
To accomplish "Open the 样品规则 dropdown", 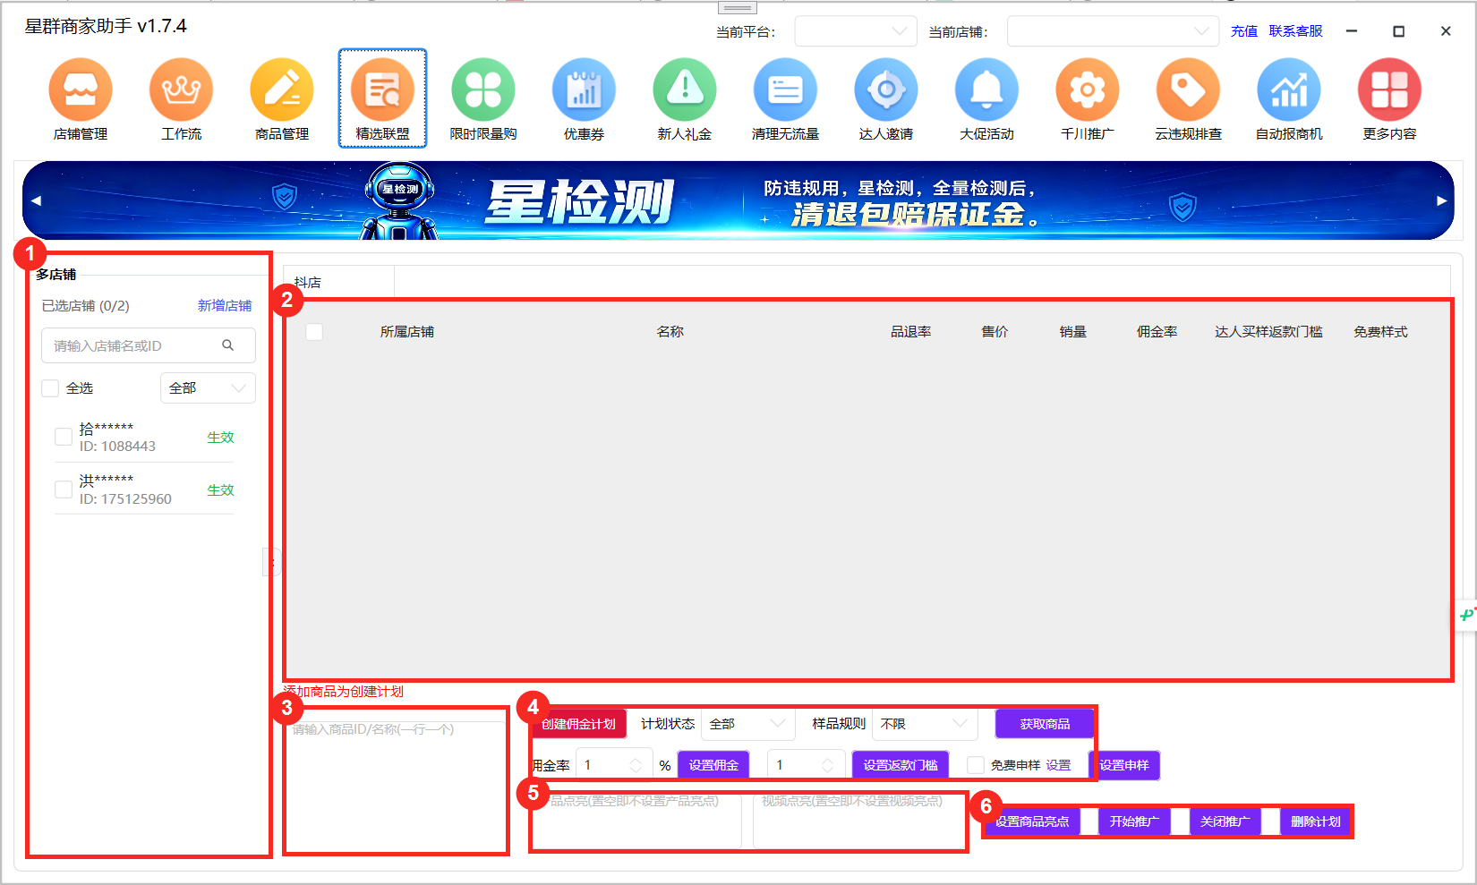I will 924,724.
